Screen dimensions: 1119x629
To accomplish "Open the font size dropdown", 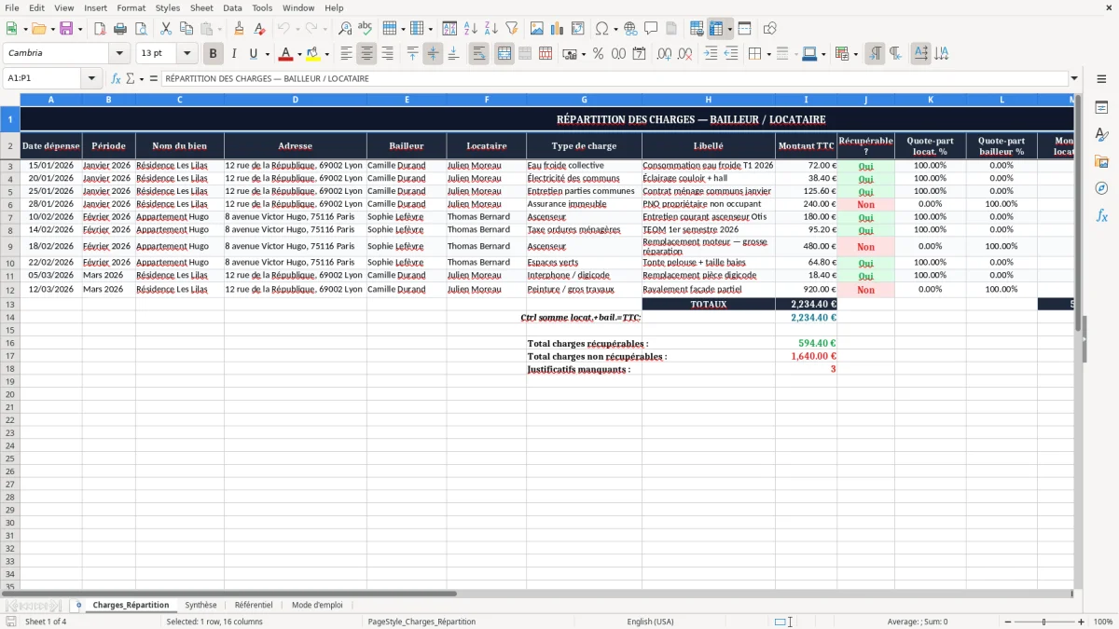I will [x=186, y=54].
